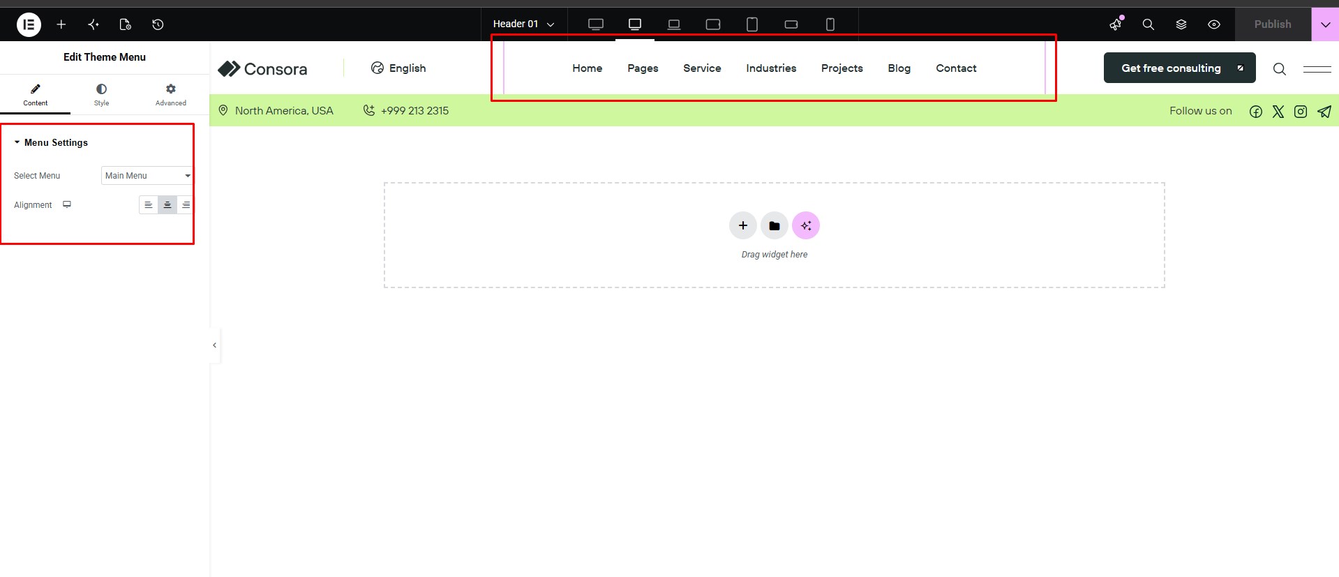The height and width of the screenshot is (577, 1339).
Task: Open the revision history icon
Action: pyautogui.click(x=158, y=24)
